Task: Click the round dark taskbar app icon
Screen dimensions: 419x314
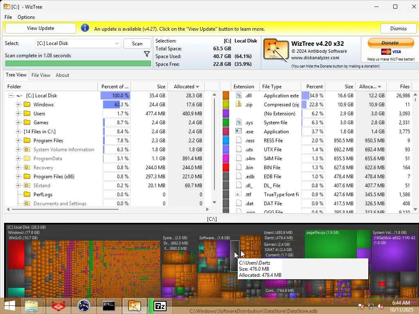Action: [83, 306]
